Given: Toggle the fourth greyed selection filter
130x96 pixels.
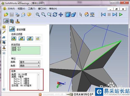Looking at the screenshot, I should 38,39.
